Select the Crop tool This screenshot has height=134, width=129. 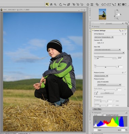pos(69,4)
